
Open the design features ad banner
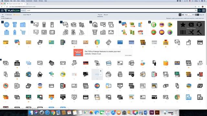pyautogui.click(x=103, y=53)
